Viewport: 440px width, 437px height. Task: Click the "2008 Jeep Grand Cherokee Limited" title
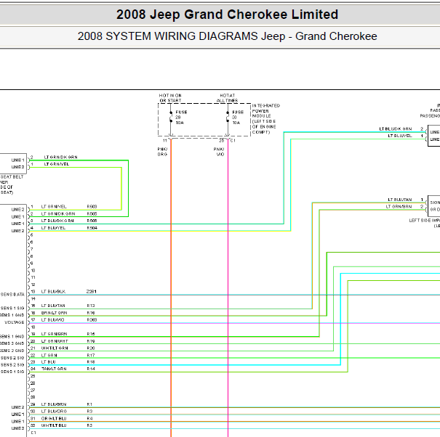pyautogui.click(x=227, y=15)
